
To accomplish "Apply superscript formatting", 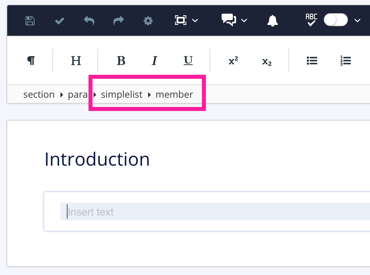I will (x=233, y=61).
